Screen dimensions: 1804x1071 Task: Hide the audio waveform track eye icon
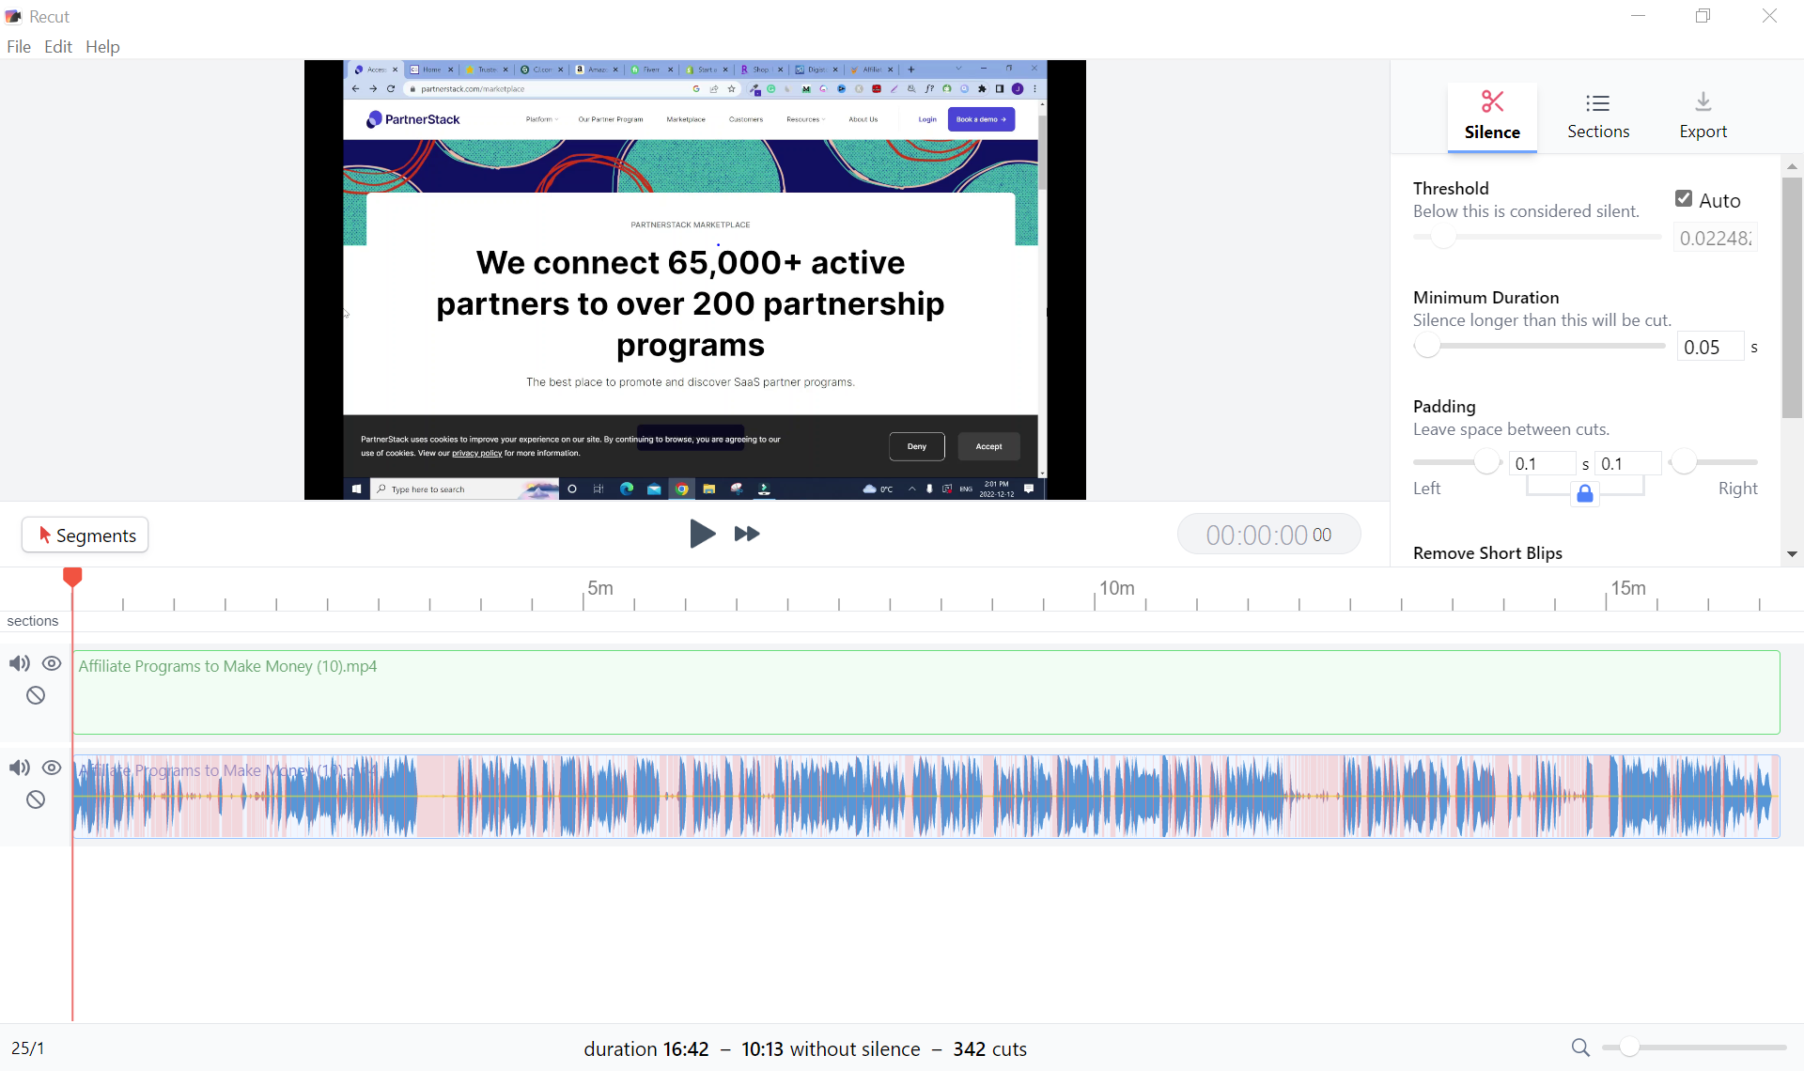[52, 768]
